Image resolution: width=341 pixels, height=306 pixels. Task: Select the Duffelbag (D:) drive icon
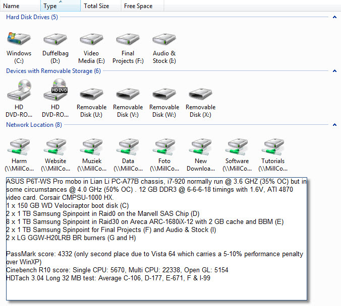(55, 40)
